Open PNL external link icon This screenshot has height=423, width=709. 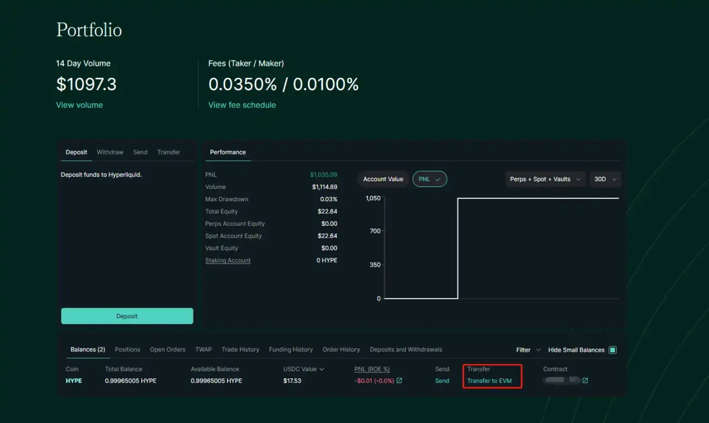click(x=400, y=381)
